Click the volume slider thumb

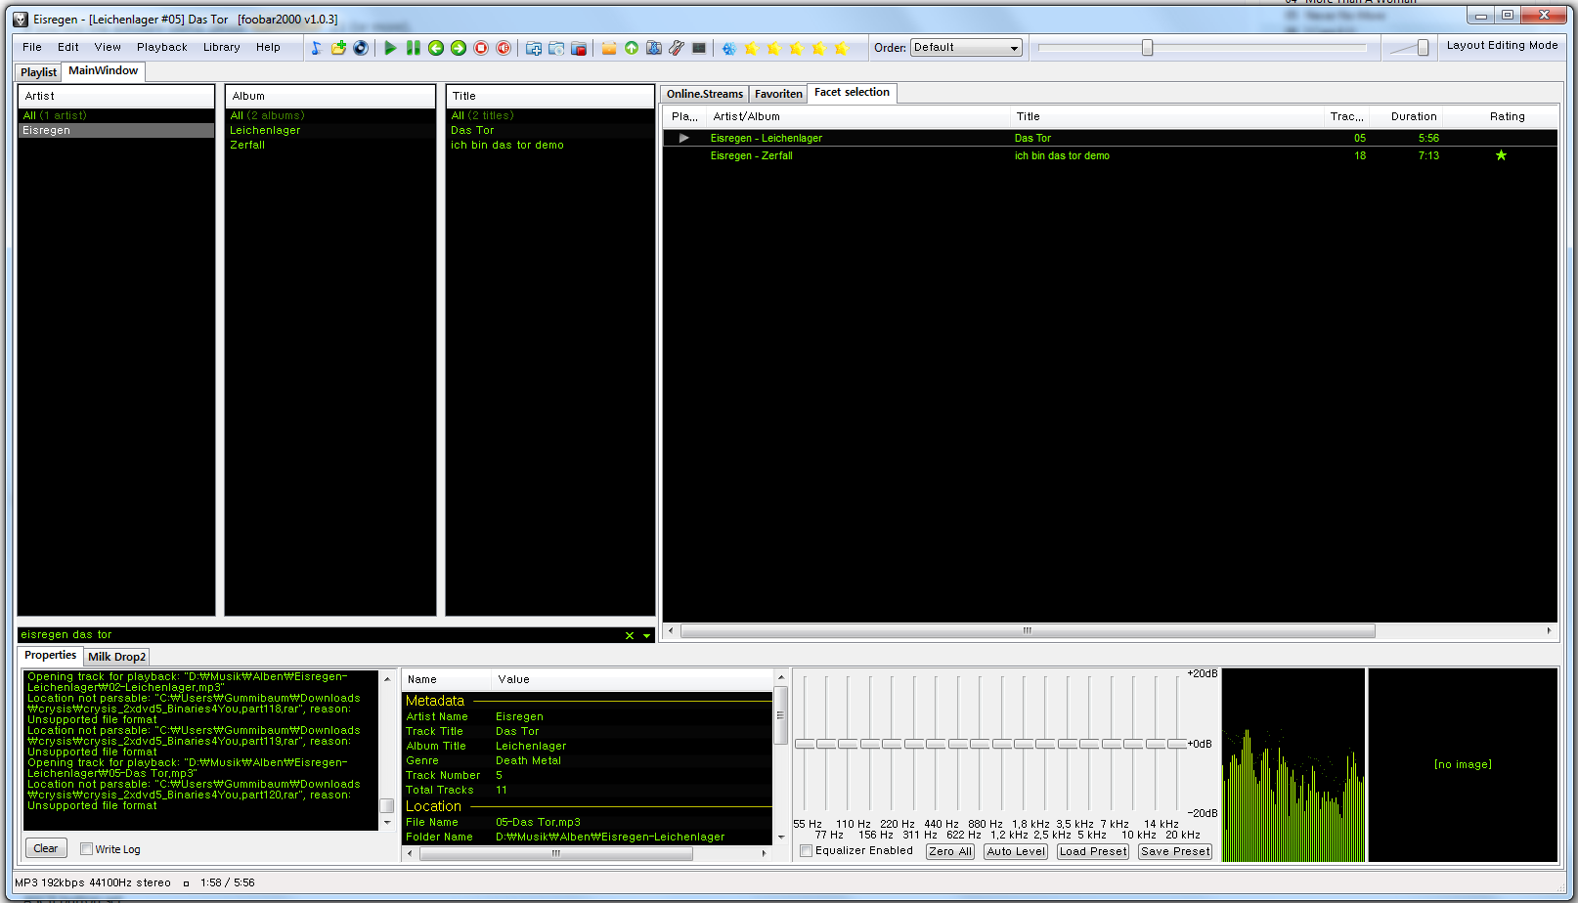[x=1423, y=47]
